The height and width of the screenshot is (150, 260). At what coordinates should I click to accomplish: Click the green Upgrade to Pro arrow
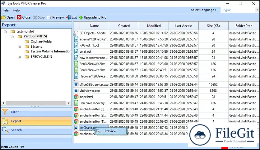[x=81, y=17]
